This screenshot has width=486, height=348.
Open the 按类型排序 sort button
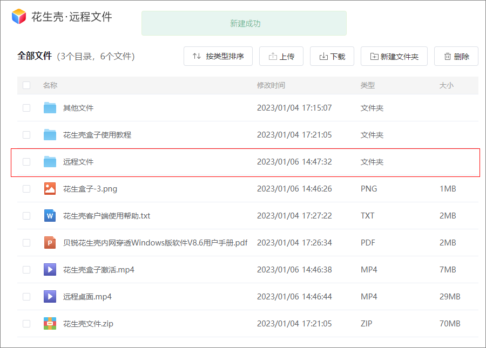coord(218,56)
